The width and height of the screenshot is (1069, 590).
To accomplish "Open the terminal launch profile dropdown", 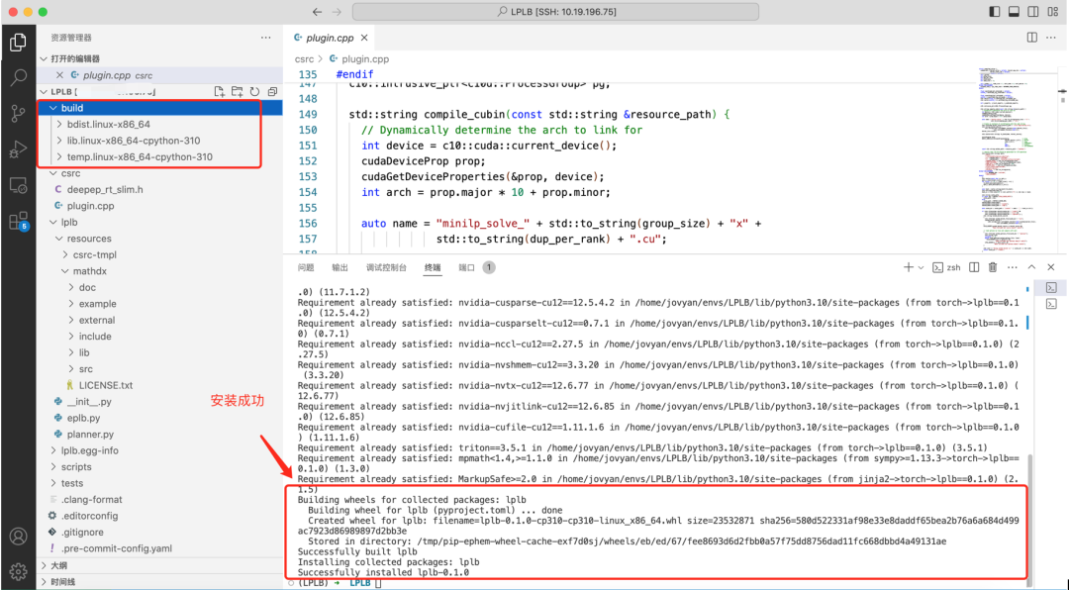I will coord(922,267).
